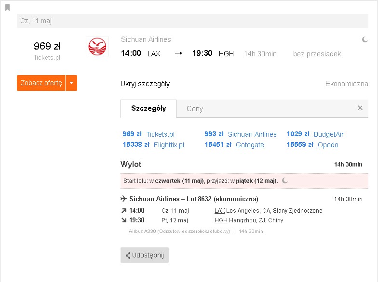378x282 pixels.
Task: Collapse details via Ukryj szczegóły
Action: (145, 84)
